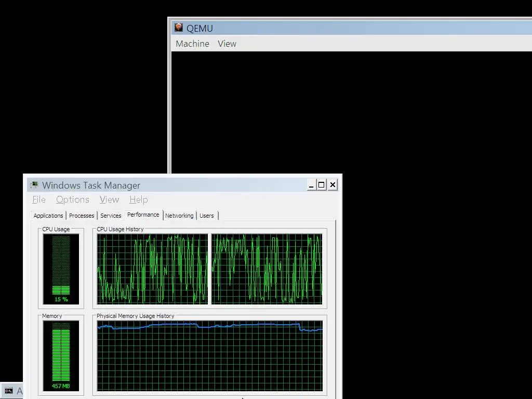
Task: Switch to the Processes tab
Action: [x=82, y=216]
